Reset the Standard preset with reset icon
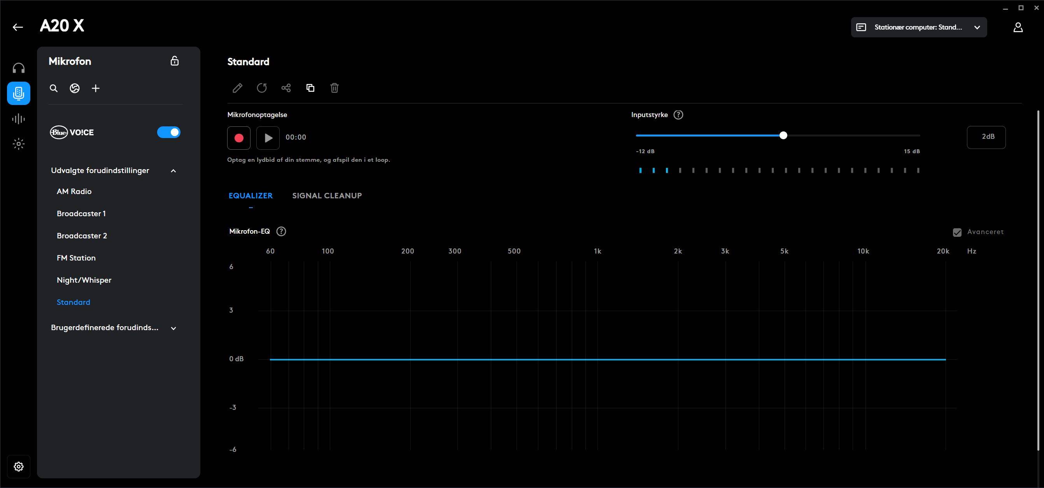This screenshot has width=1044, height=488. pyautogui.click(x=262, y=88)
